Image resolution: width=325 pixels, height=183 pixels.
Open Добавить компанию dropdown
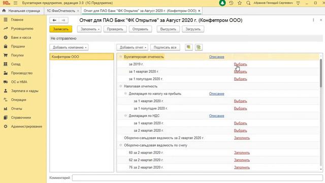click(69, 47)
